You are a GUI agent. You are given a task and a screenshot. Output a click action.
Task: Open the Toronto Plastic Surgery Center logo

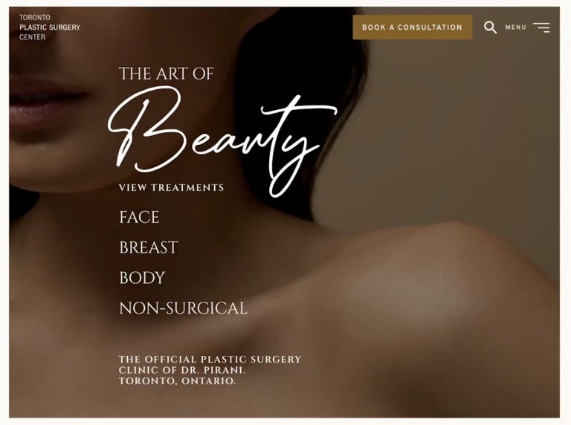point(50,27)
